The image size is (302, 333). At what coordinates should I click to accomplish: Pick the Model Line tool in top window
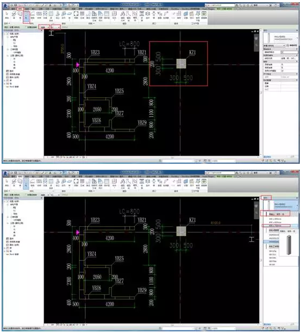[129, 16]
